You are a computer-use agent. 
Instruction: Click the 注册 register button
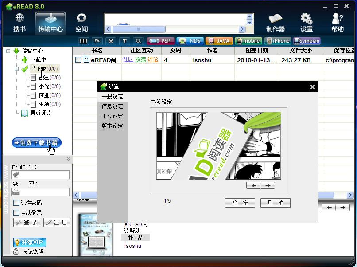(x=57, y=222)
